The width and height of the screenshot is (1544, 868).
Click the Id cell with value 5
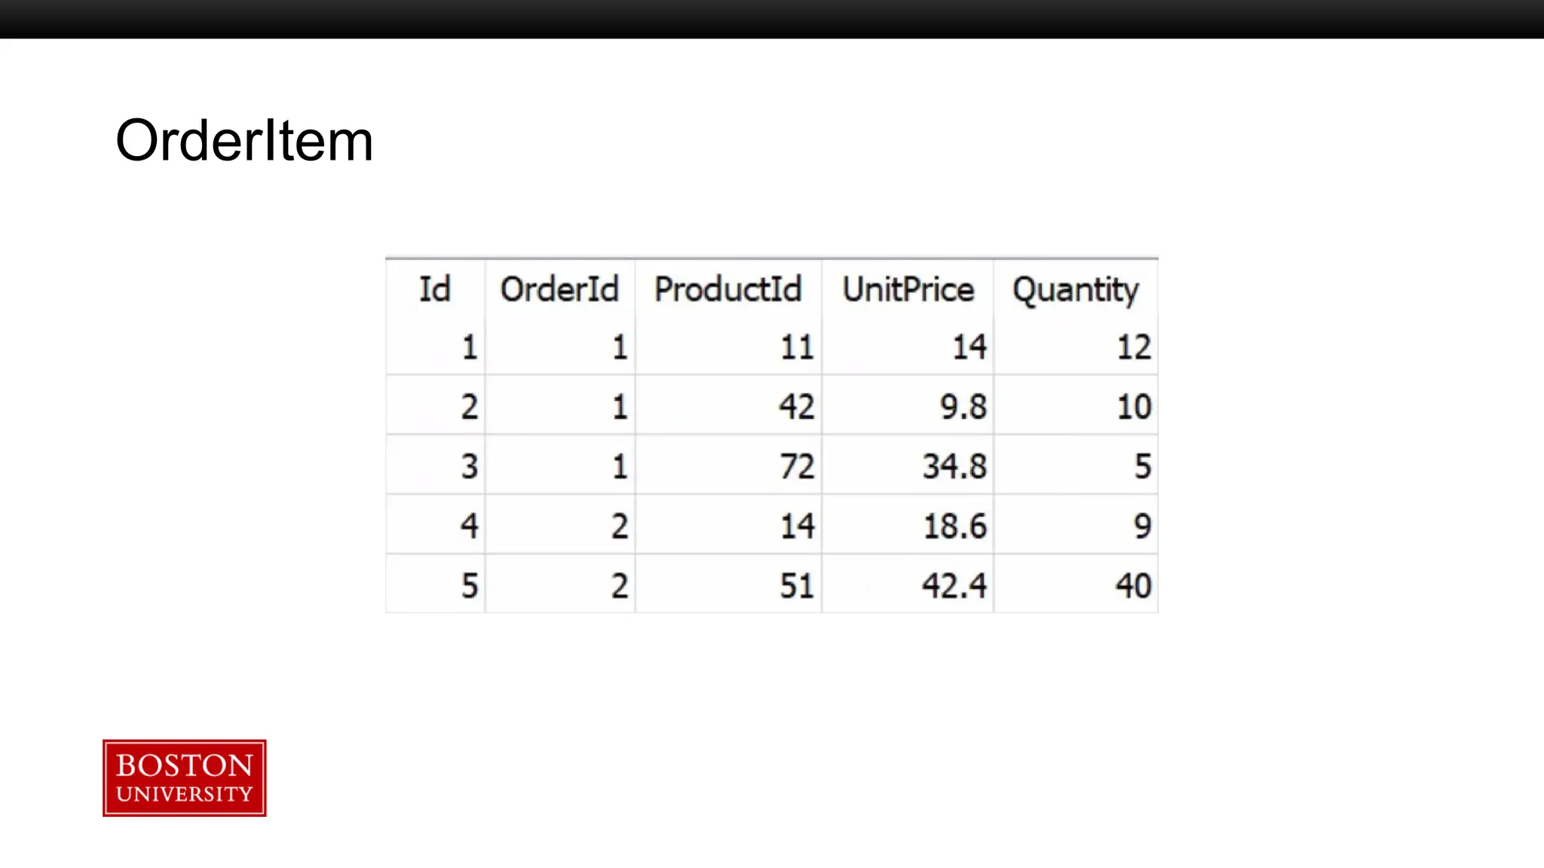point(469,585)
